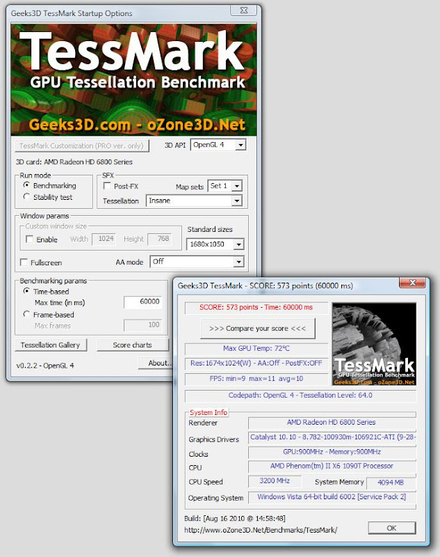The height and width of the screenshot is (557, 440).
Task: Confirm score dialog with OK
Action: coord(392,528)
